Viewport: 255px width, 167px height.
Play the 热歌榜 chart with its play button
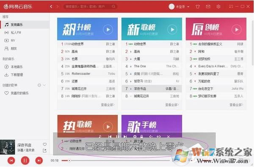pos(108,127)
